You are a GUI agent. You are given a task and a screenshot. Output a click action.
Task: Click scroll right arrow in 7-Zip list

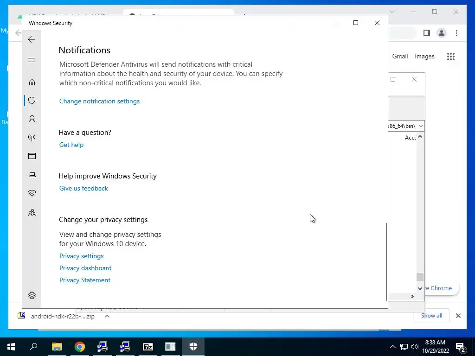tap(412, 296)
